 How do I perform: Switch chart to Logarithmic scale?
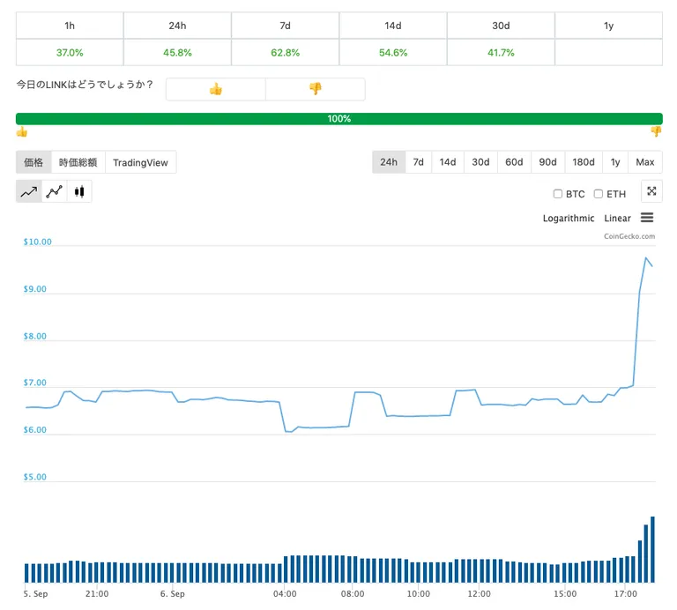click(569, 219)
